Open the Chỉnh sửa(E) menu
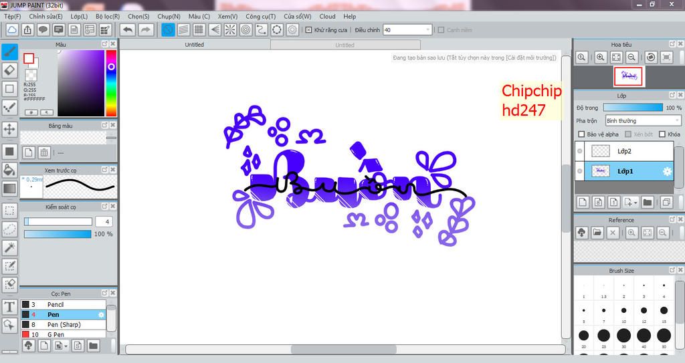Screen dimensions: 685x363 click(x=46, y=16)
